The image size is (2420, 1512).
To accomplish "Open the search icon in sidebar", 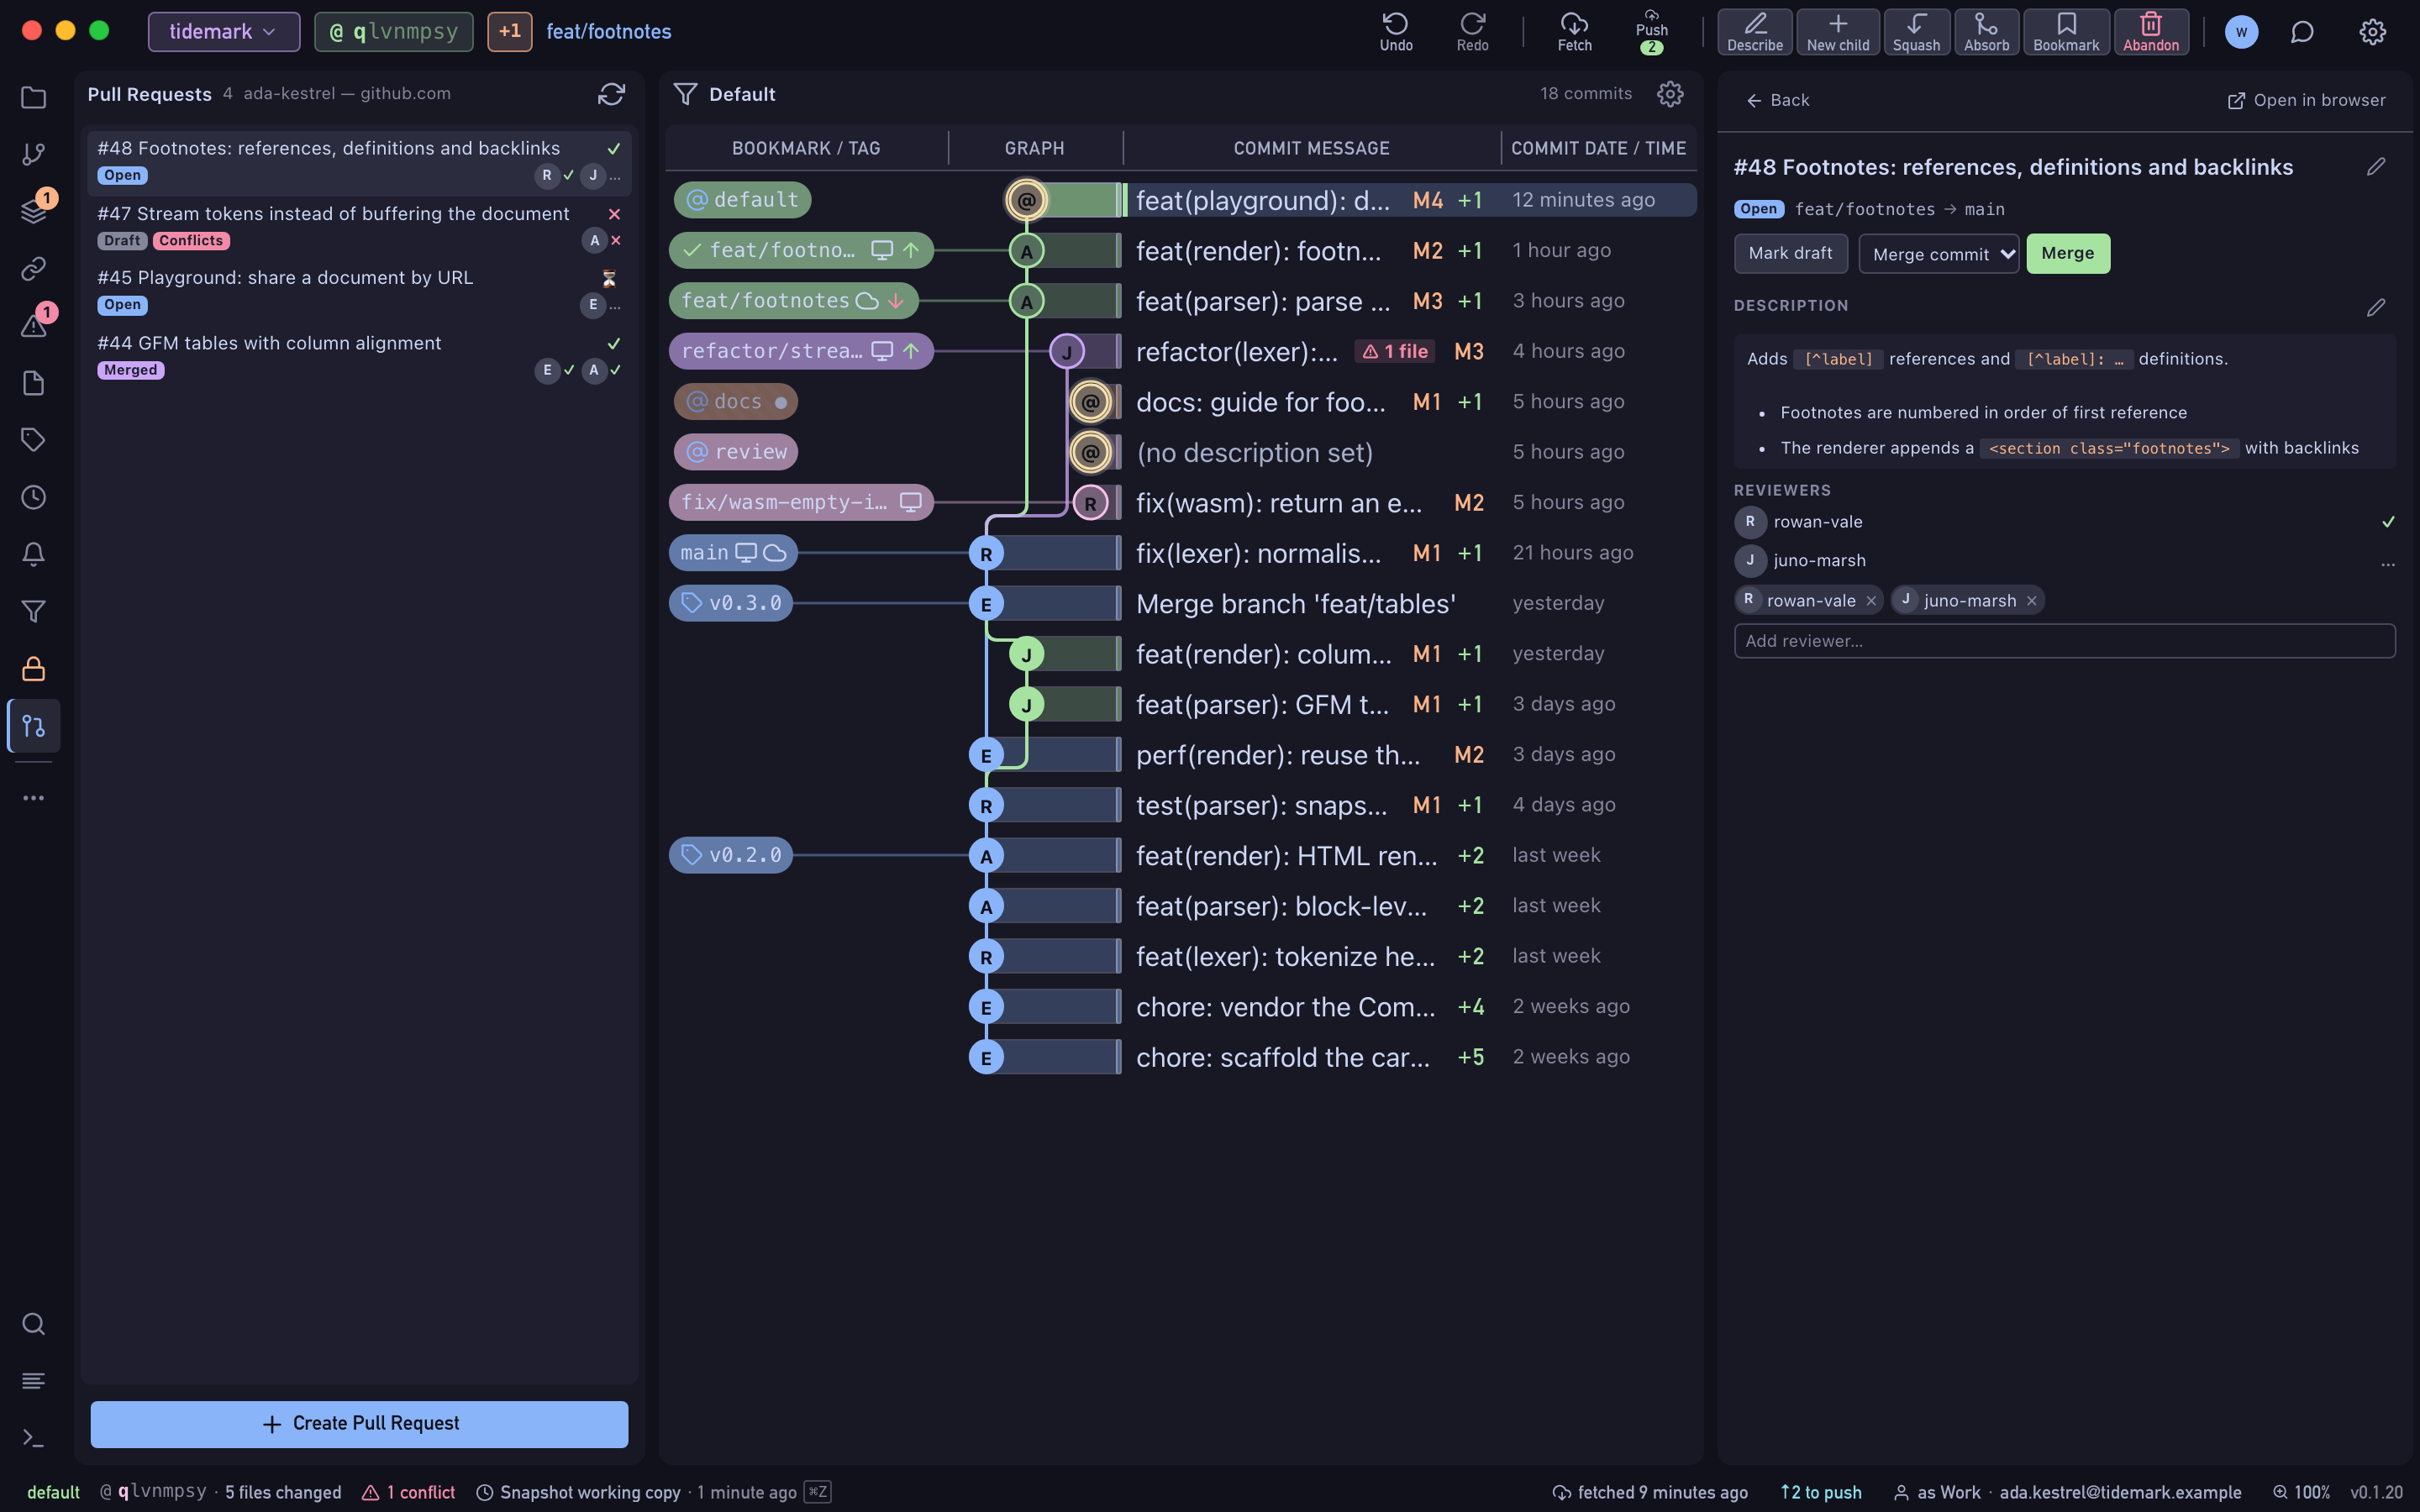I will [34, 1324].
